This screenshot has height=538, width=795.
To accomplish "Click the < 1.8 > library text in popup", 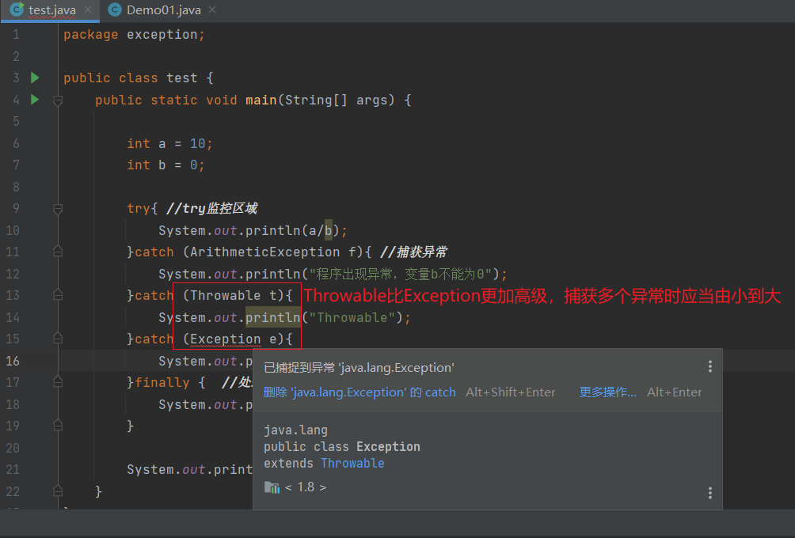I will 305,487.
